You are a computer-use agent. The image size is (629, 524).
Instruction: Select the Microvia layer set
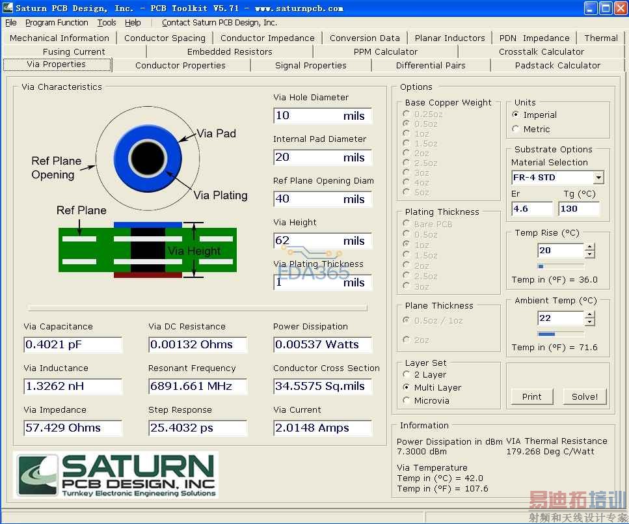coord(407,400)
